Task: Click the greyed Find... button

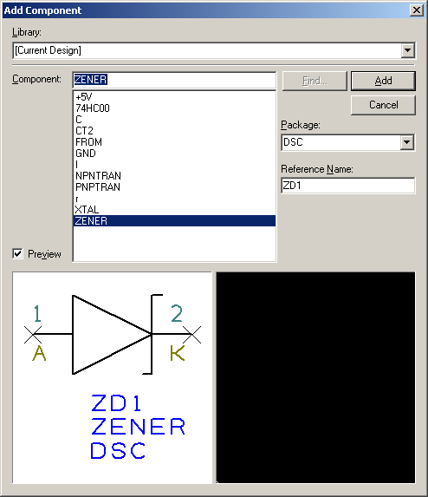Action: (315, 81)
